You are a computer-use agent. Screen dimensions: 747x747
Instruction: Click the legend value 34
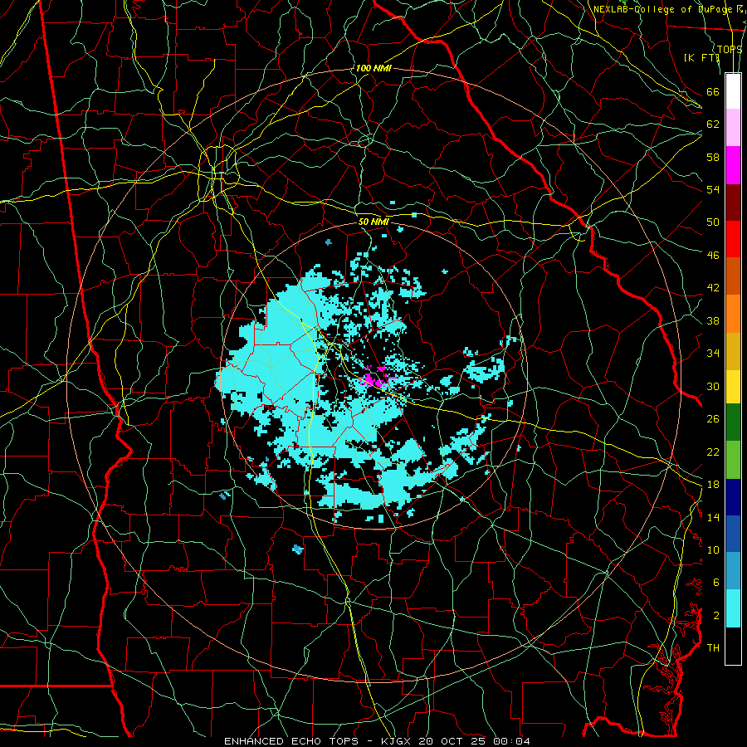[x=713, y=354]
